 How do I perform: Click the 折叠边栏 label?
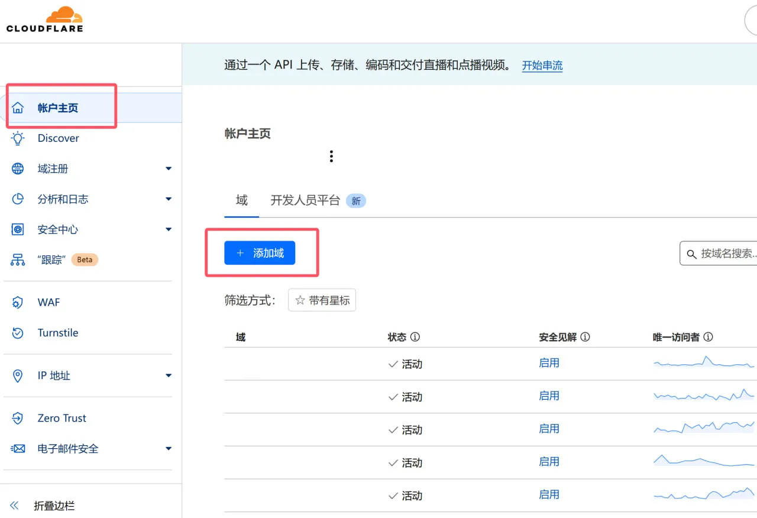click(54, 506)
